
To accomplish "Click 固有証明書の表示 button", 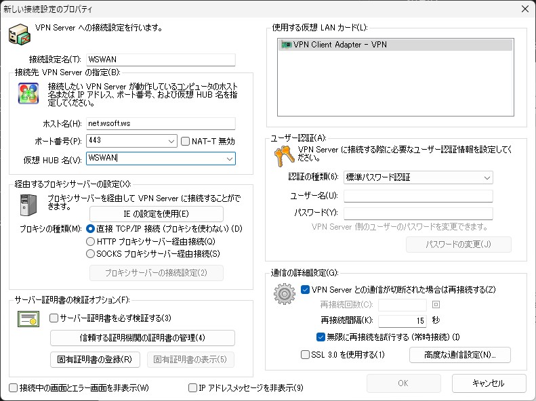I will click(190, 360).
